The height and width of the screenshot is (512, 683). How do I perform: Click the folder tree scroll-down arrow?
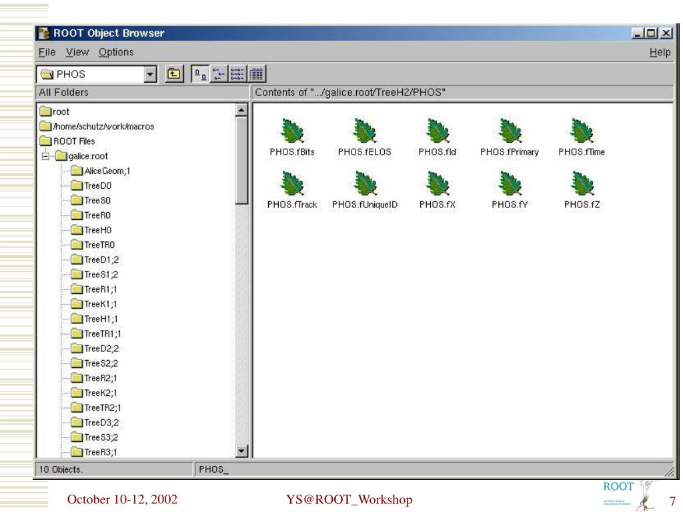[x=241, y=451]
